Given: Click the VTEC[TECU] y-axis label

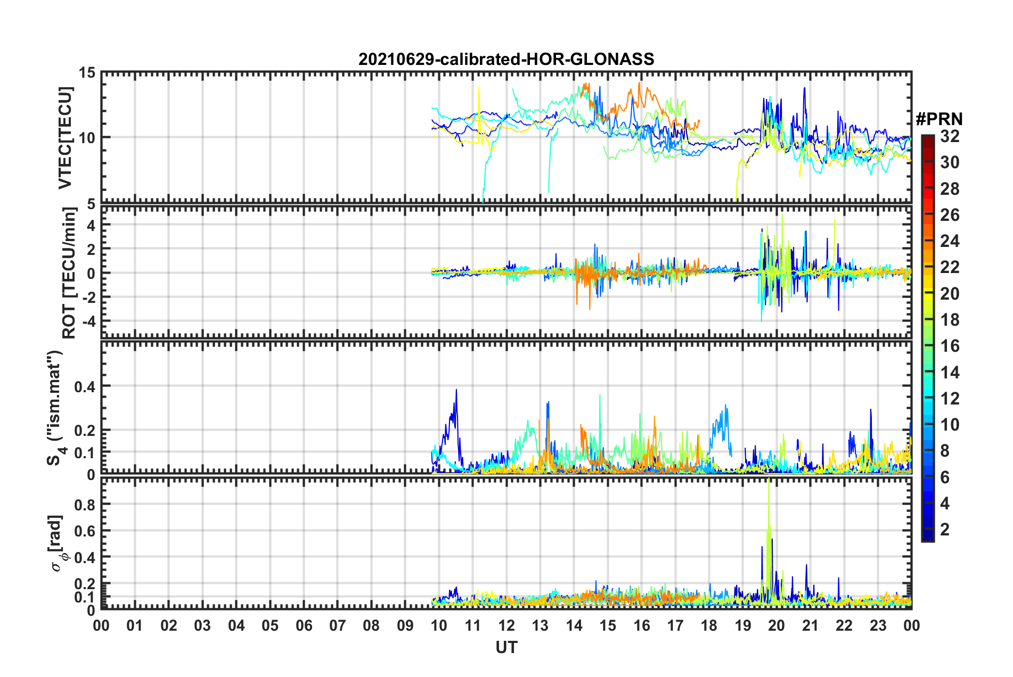Looking at the screenshot, I should [x=65, y=138].
